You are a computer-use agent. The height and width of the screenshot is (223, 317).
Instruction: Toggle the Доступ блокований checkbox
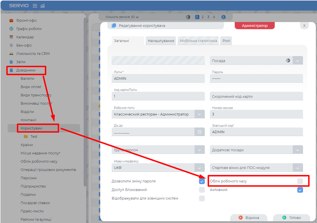[202, 190]
